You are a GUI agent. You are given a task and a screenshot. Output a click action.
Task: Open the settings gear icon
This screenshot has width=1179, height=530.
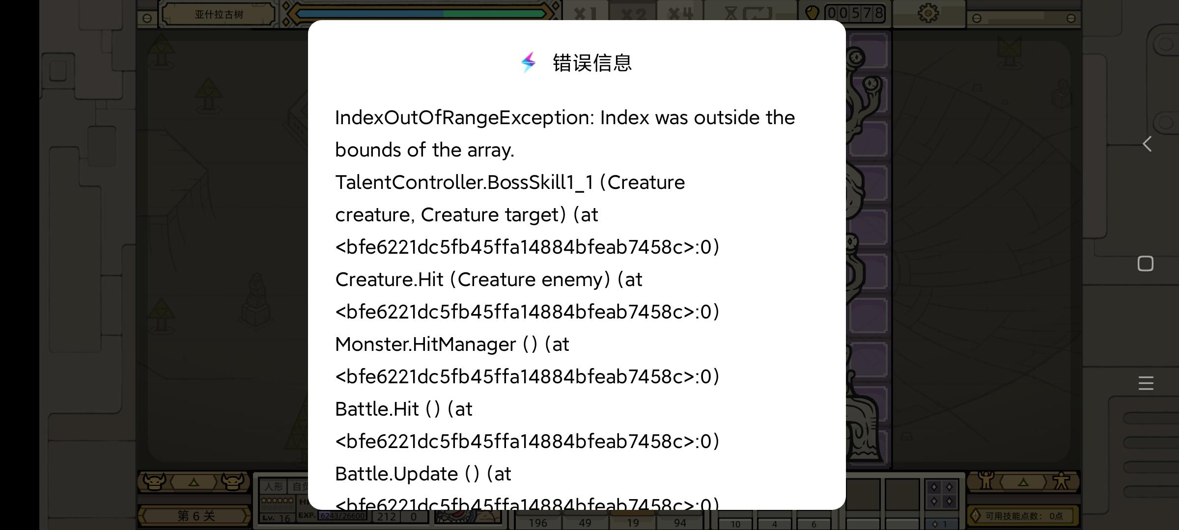(928, 13)
